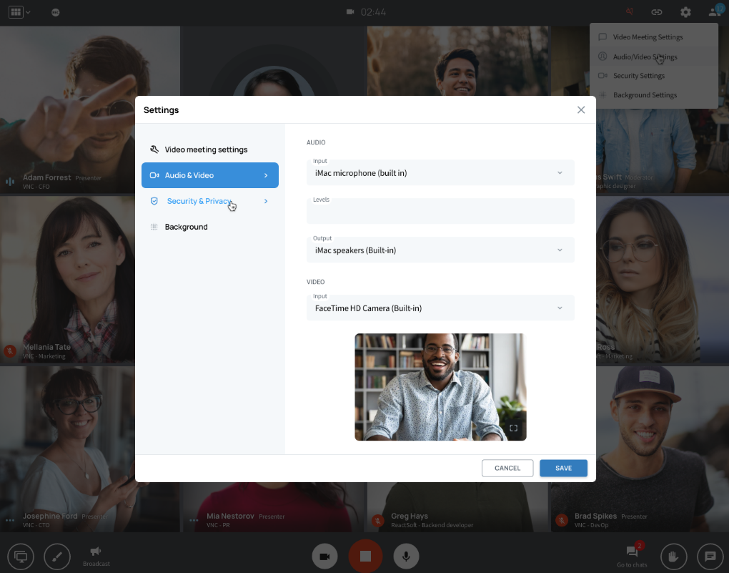The width and height of the screenshot is (729, 573).
Task: Select the Adam Forrest participant name
Action: coord(47,177)
